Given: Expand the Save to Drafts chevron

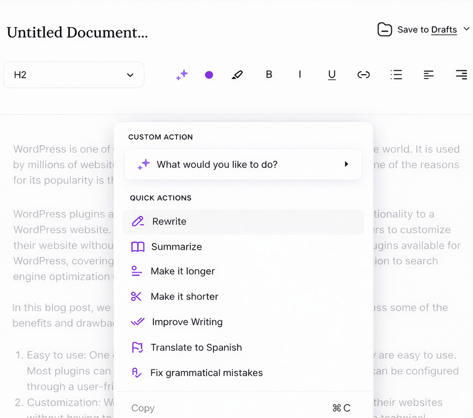Looking at the screenshot, I should coord(466,29).
